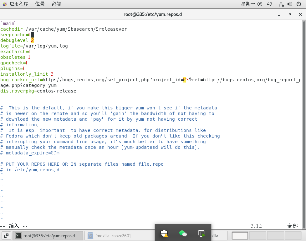Open the network connection status icon
306x241 pixels.
coord(281,4)
